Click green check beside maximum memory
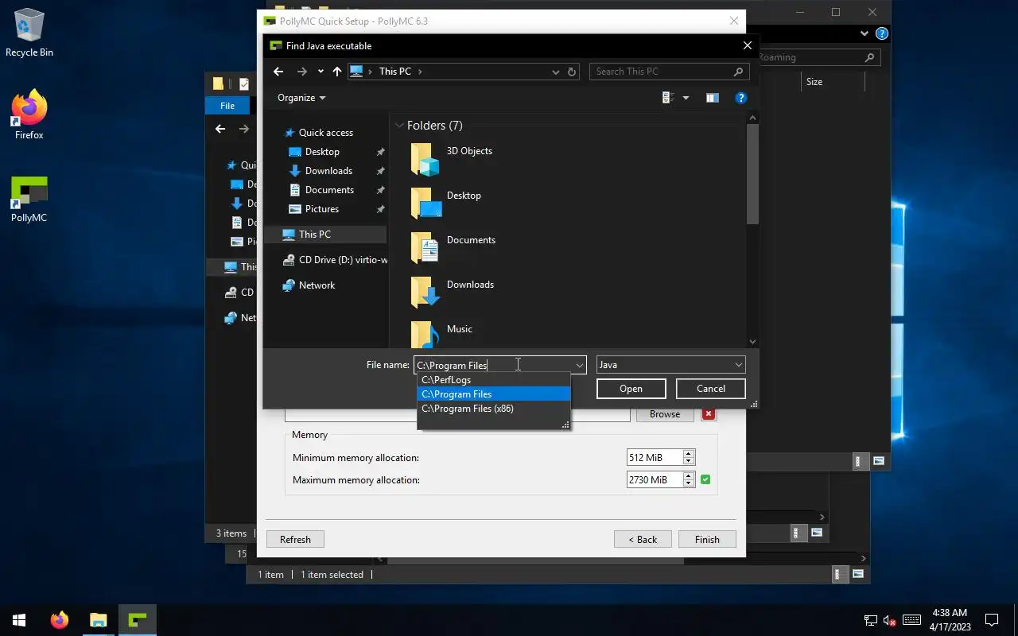Image resolution: width=1018 pixels, height=636 pixels. 705,479
